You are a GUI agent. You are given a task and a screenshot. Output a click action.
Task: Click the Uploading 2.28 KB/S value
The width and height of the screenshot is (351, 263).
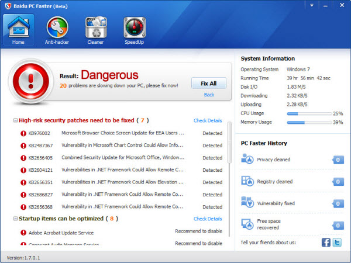tap(297, 105)
